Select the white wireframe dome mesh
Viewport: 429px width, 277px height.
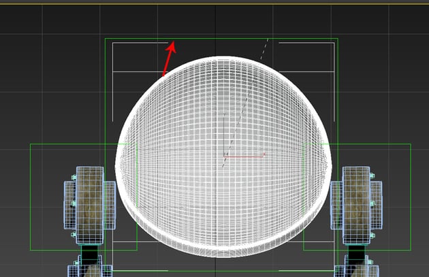click(x=223, y=157)
